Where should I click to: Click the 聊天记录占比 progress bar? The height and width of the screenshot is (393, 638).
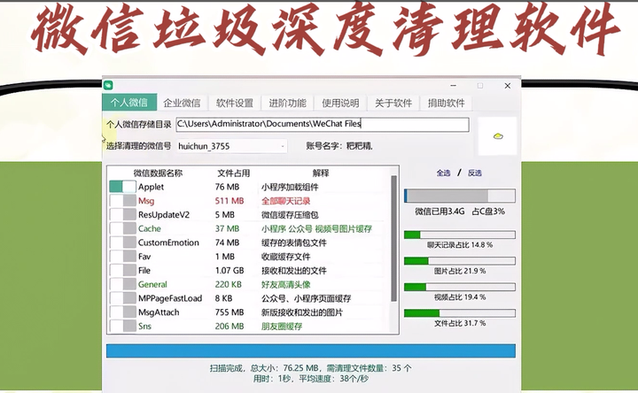[x=460, y=235]
